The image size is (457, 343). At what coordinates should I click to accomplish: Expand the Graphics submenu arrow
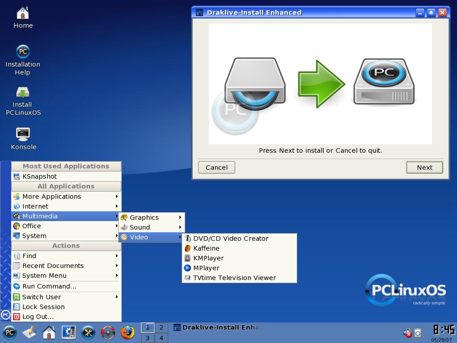pos(180,218)
